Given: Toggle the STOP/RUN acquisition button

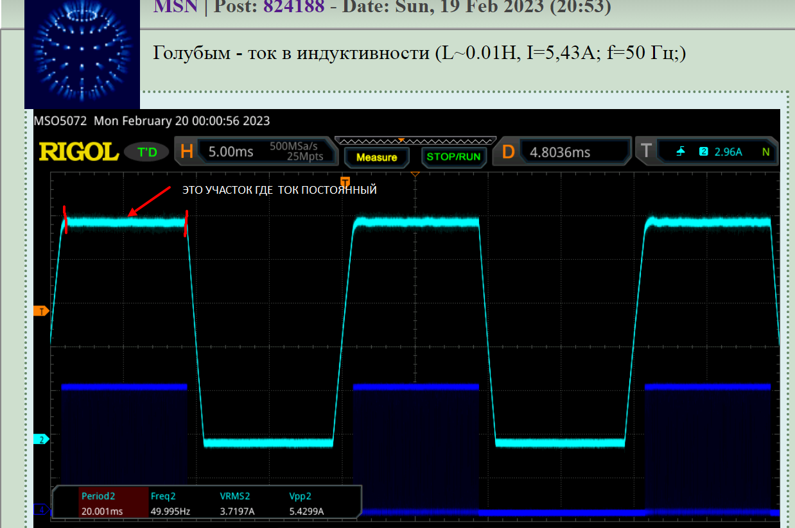Looking at the screenshot, I should [x=453, y=157].
